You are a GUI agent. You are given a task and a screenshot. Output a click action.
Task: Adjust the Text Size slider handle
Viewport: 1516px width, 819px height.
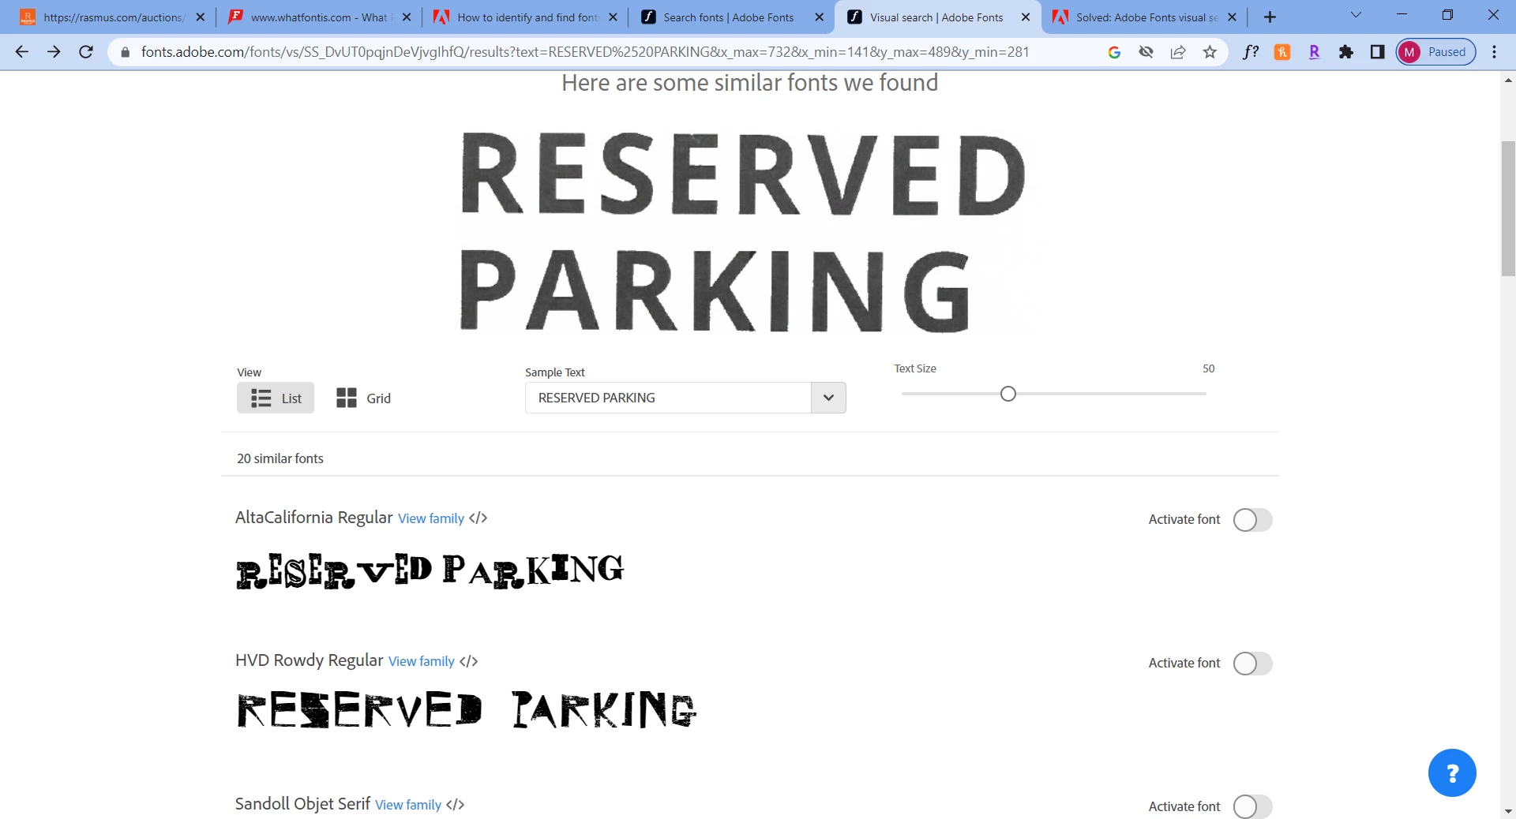pyautogui.click(x=1008, y=394)
